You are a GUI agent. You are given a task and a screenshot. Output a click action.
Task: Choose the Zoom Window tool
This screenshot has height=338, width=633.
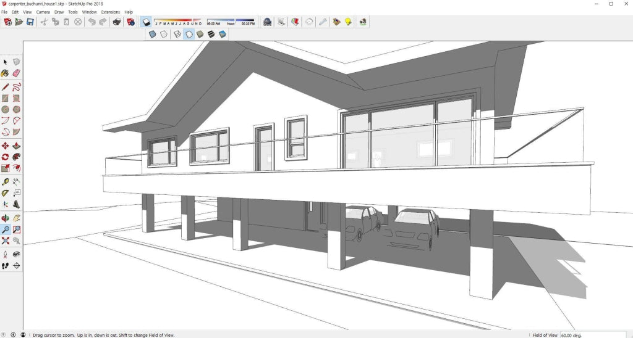[x=16, y=229]
